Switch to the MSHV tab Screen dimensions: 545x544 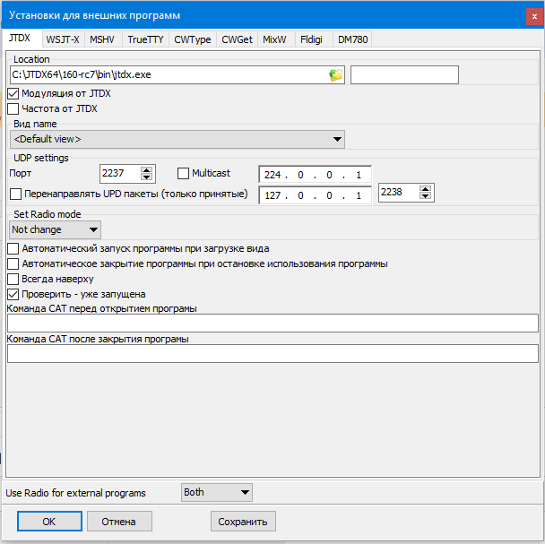point(102,39)
